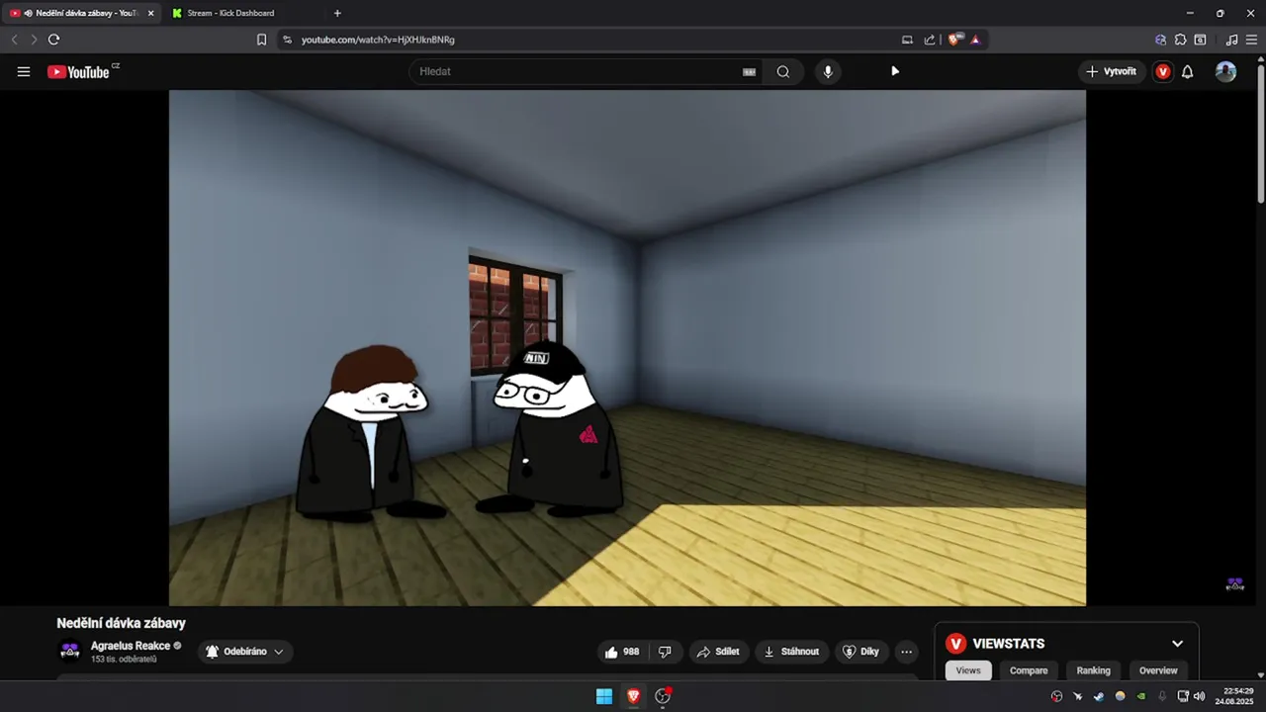Go forward in browser history
This screenshot has height=712, width=1266.
click(33, 40)
